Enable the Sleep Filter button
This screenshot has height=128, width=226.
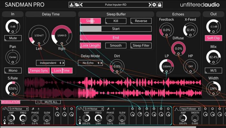coord(141,46)
